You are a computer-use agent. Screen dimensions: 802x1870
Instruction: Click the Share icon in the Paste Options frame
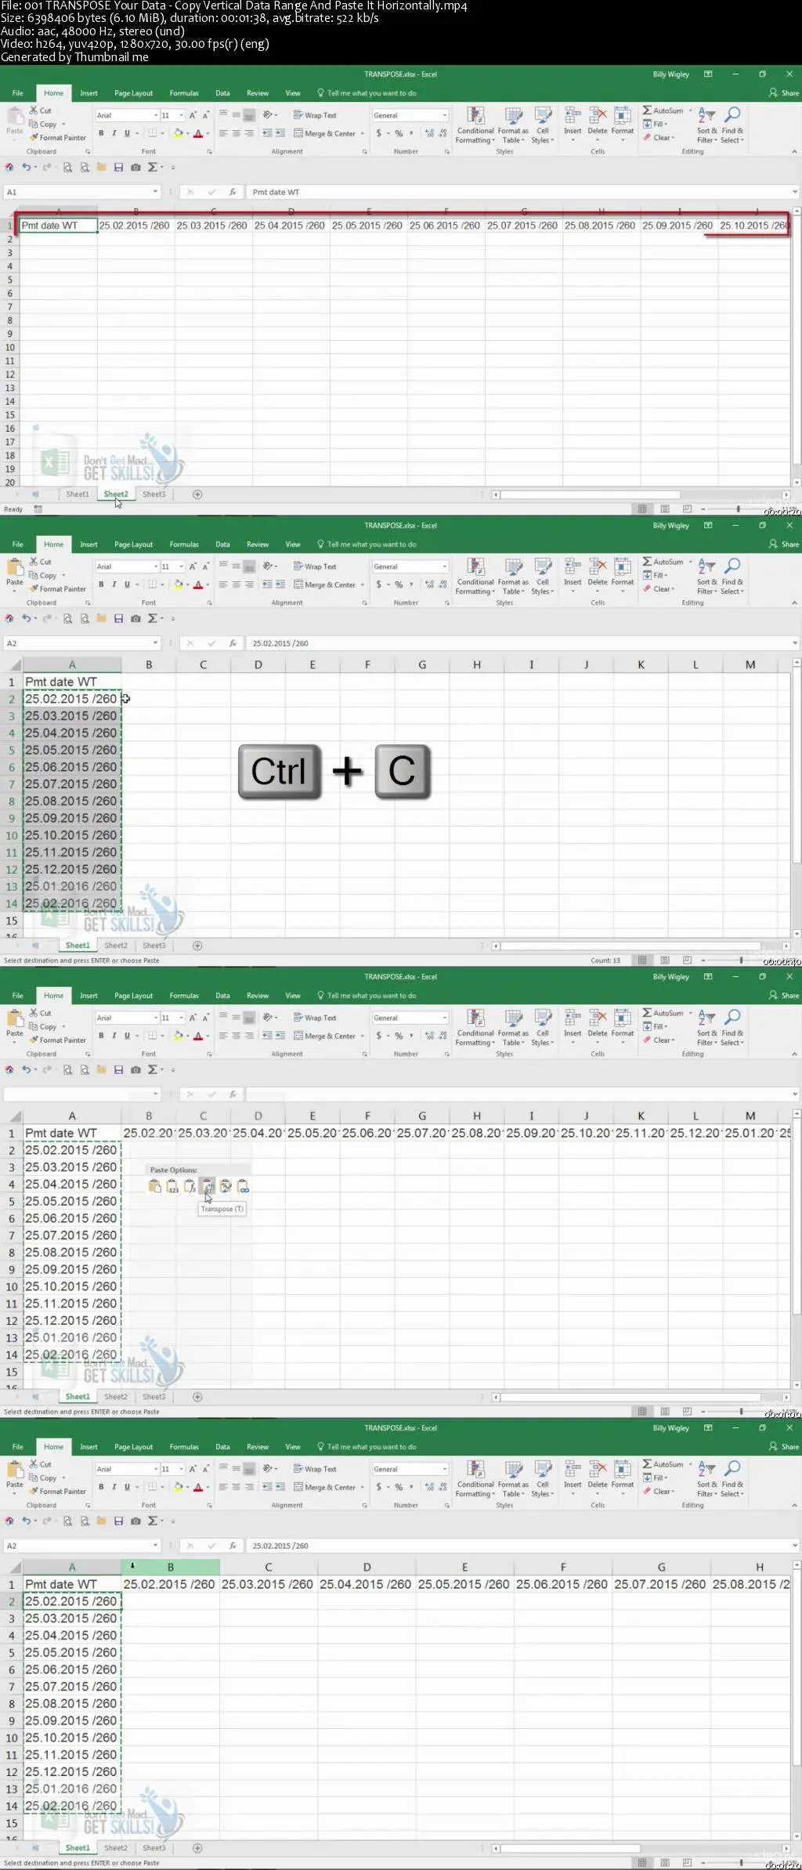784,996
